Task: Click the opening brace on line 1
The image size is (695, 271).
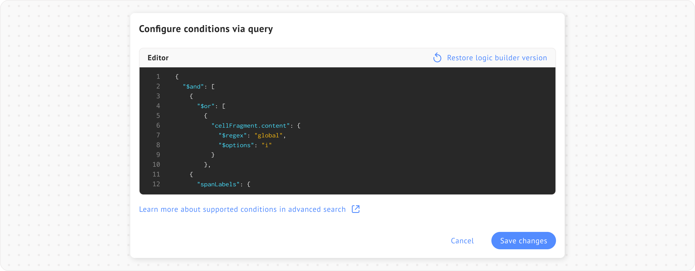Action: [x=177, y=77]
